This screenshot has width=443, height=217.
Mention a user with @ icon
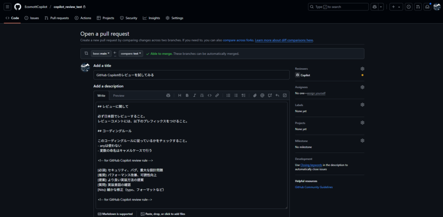click(262, 96)
